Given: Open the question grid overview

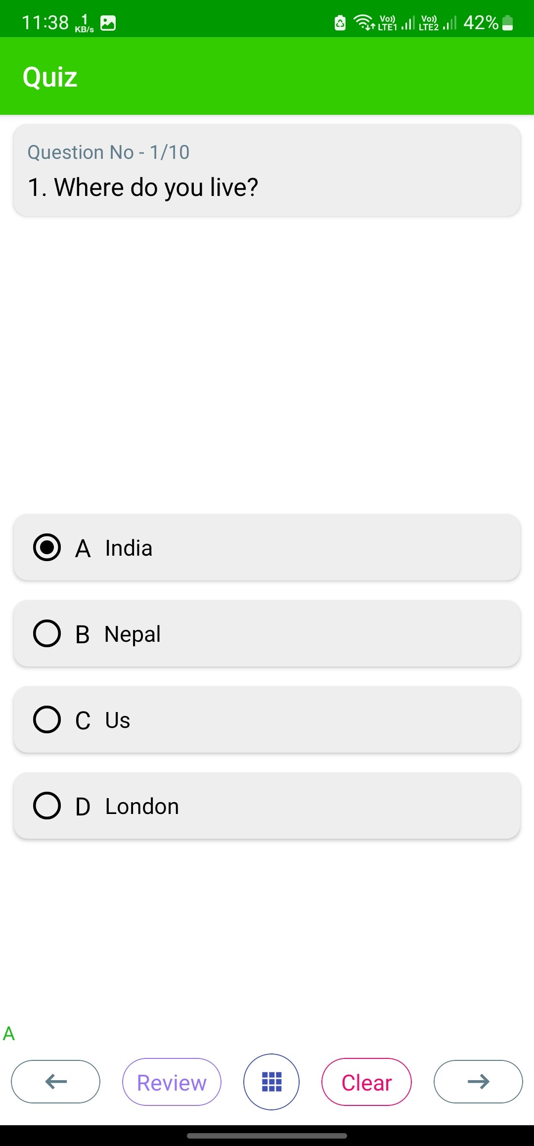Looking at the screenshot, I should [x=271, y=1082].
